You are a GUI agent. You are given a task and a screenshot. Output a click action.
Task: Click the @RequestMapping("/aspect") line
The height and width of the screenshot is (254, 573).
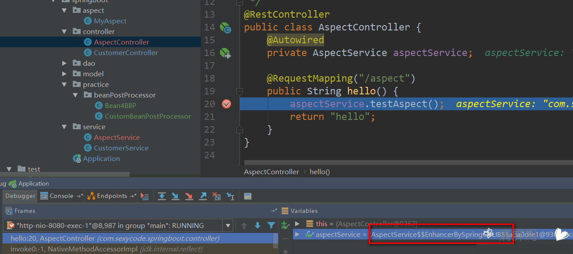point(341,78)
